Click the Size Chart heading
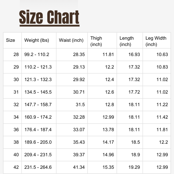Image resolution: width=174 pixels, height=174 pixels. (x=49, y=17)
